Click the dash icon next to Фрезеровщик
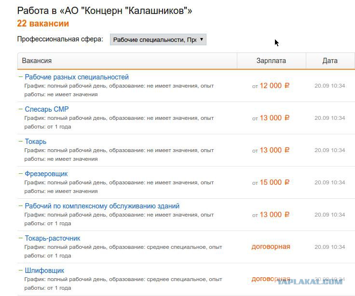This screenshot has width=355, height=296. (x=21, y=174)
